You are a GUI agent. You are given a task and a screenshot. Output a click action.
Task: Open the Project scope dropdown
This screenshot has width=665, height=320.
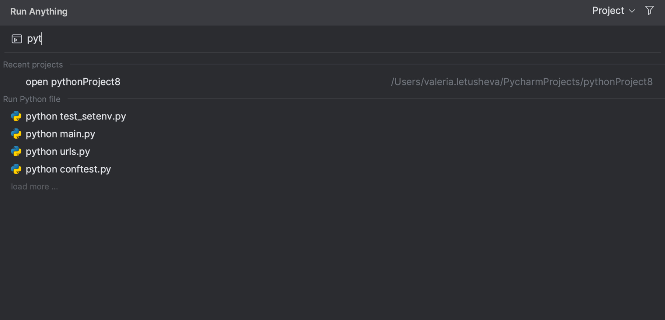coord(608,11)
